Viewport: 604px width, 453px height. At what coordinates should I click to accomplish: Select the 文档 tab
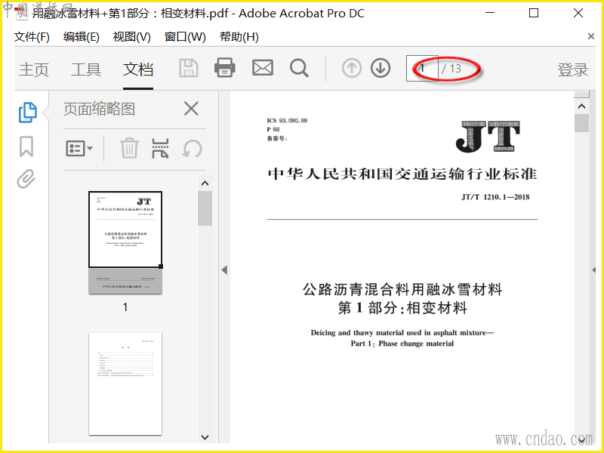tap(138, 69)
